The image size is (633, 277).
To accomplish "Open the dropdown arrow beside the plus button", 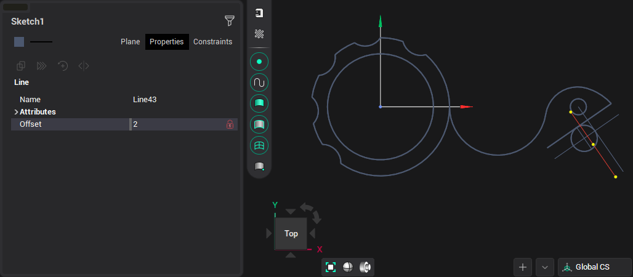I will coord(544,267).
